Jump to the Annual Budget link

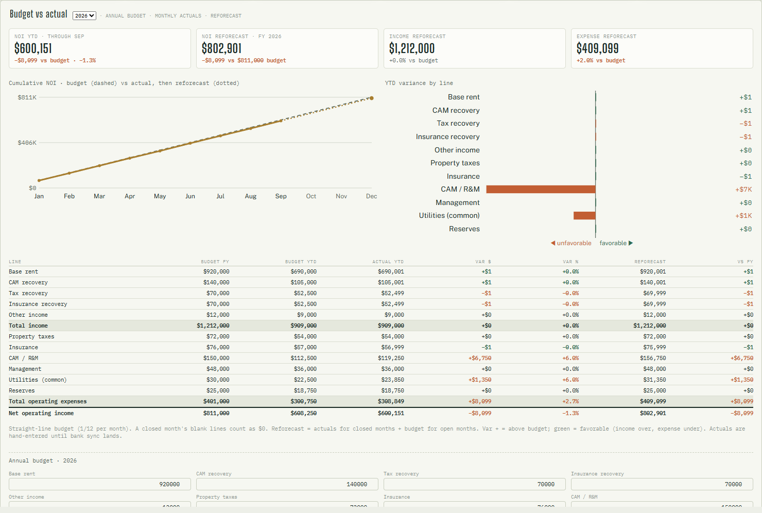[126, 16]
